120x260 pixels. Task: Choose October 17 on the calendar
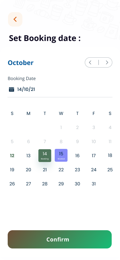94,156
